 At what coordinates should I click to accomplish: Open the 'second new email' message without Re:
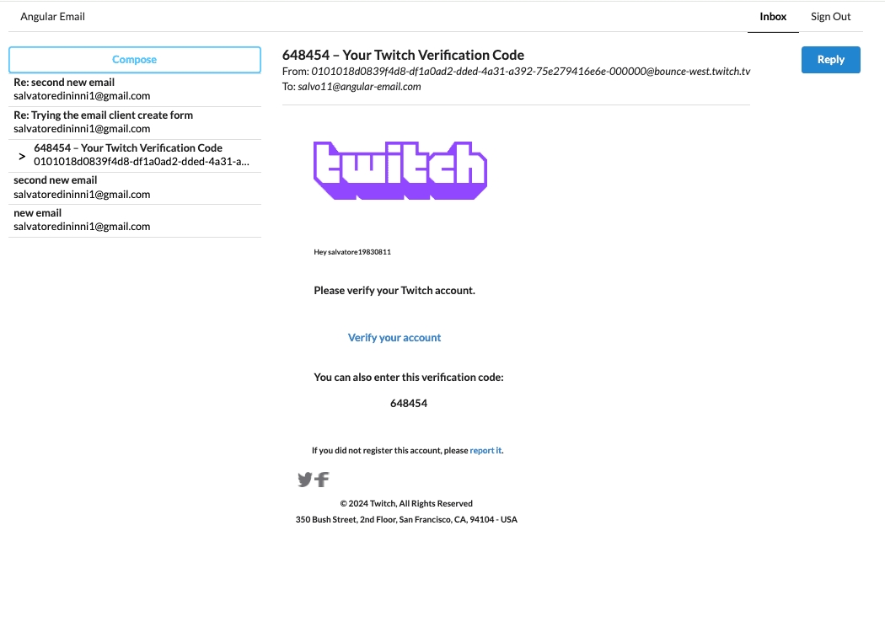tap(135, 187)
